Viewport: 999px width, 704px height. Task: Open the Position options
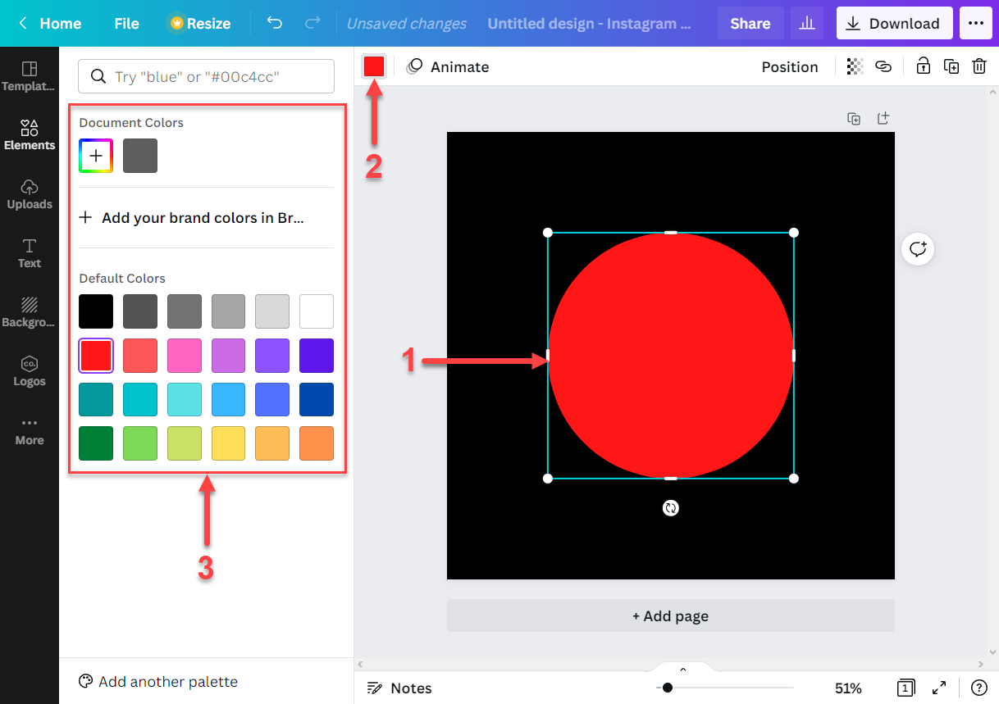[x=789, y=66]
